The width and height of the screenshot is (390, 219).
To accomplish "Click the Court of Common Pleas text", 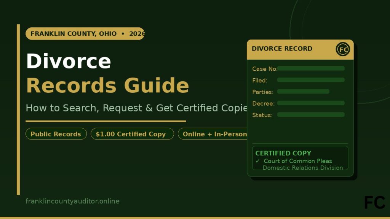I will pyautogui.click(x=298, y=161).
